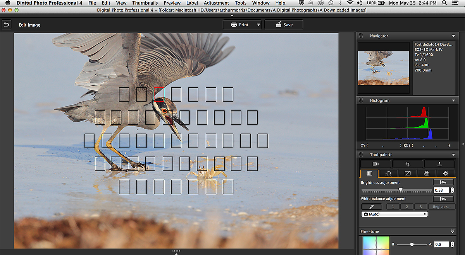465x255 pixels.
Task: Click the S shield menu bar icon
Action: 302,3
